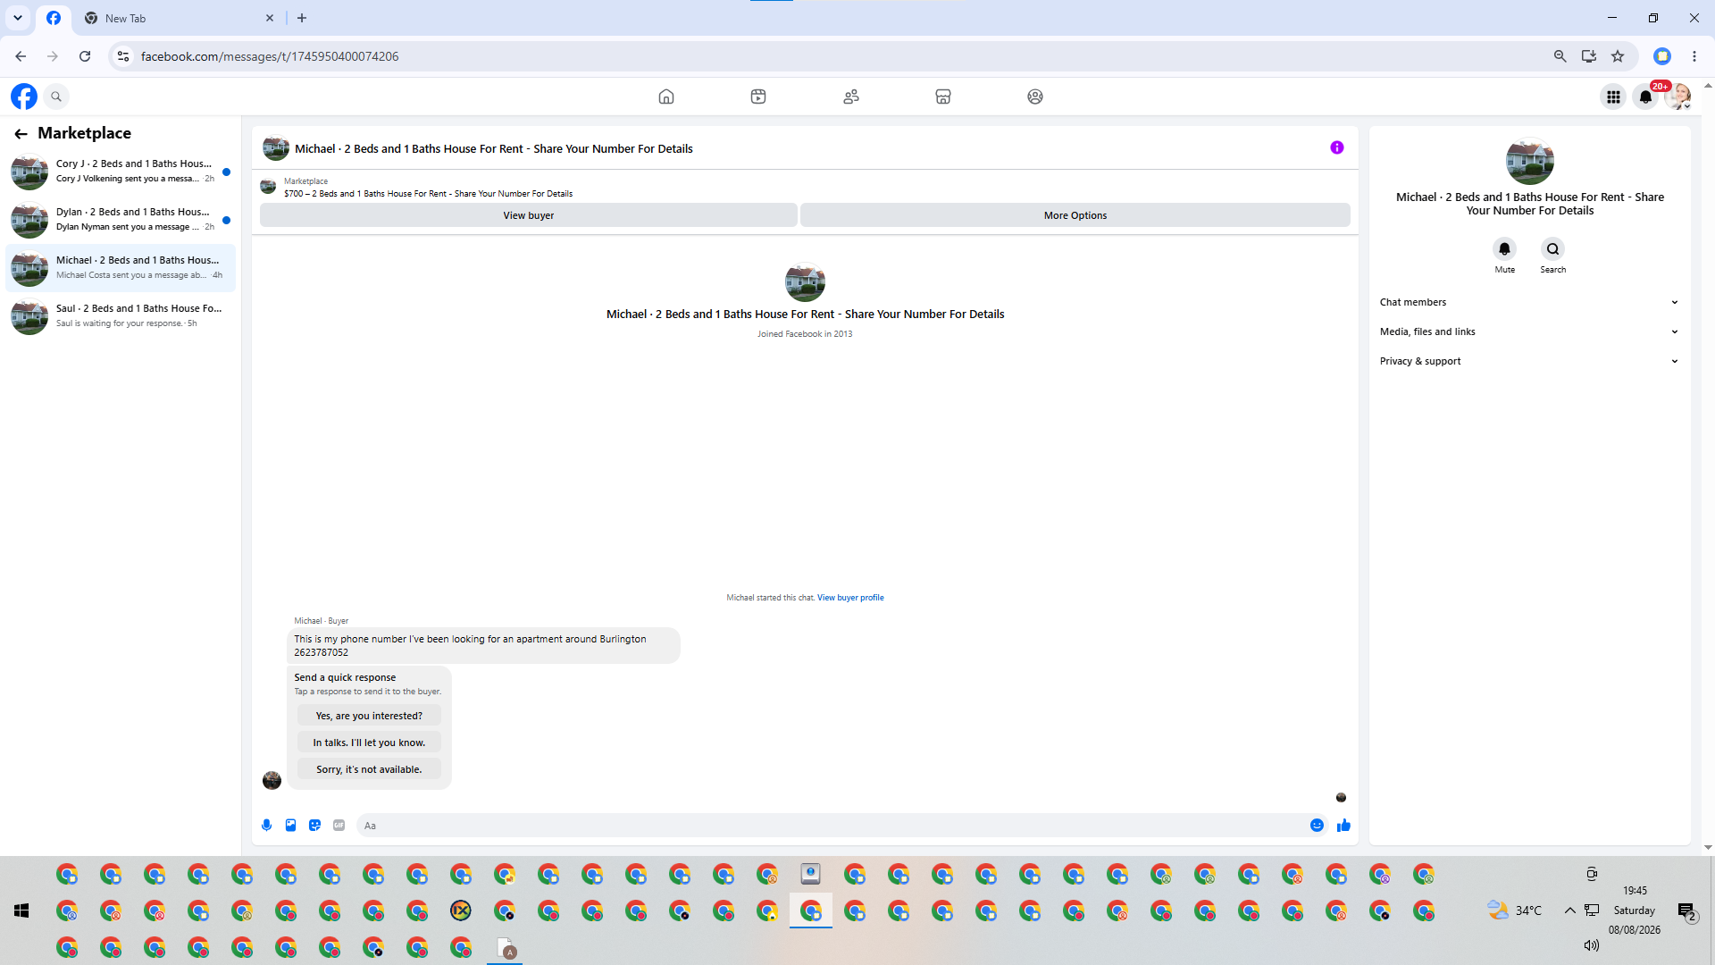
Task: Select the Michael conversation in list
Action: (121, 268)
